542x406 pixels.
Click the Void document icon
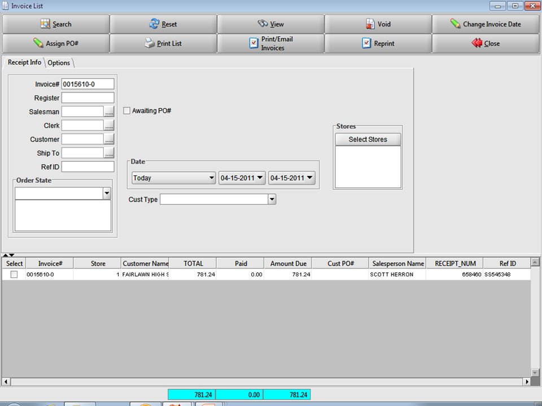tap(370, 24)
